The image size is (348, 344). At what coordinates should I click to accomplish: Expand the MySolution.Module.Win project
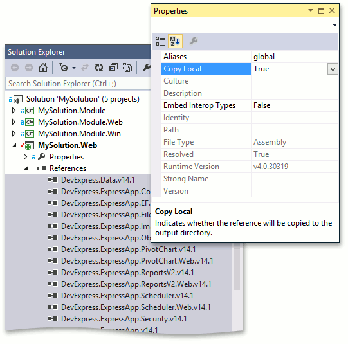(14, 134)
